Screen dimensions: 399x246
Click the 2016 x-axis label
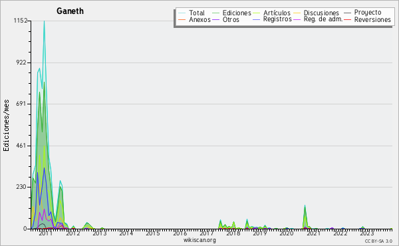click(180, 233)
